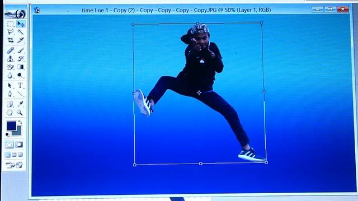Click the left-middle transform handle
Image resolution: width=358 pixels, height=201 pixels.
(x=134, y=93)
